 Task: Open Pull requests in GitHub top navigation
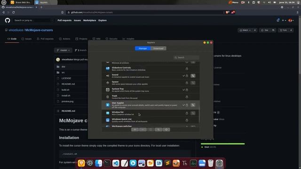64,20
